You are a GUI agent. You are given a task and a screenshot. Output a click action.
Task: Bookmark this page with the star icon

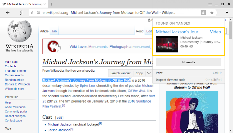pos(212,13)
